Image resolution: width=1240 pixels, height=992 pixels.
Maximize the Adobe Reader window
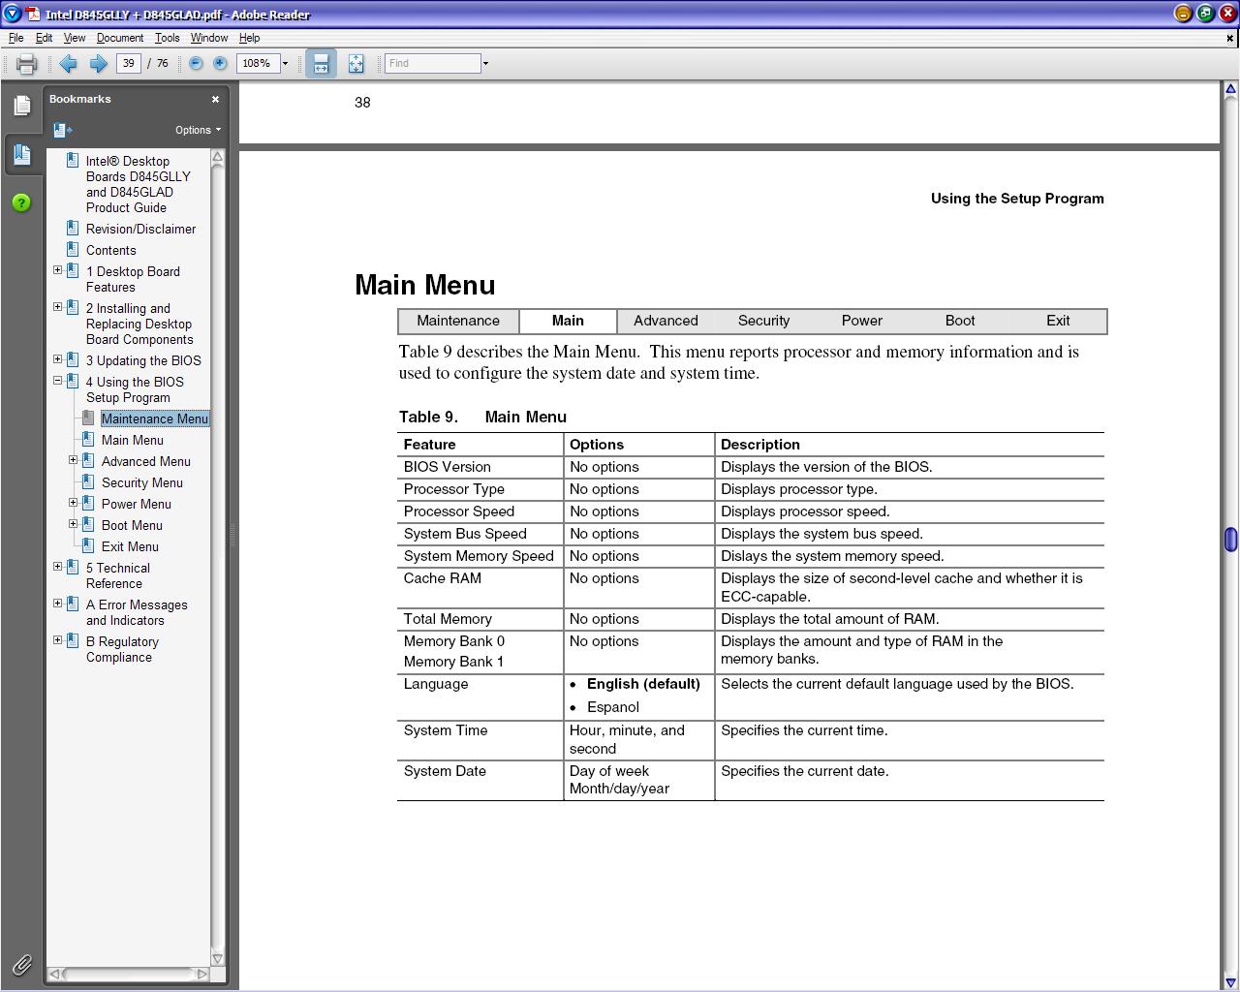click(1205, 14)
